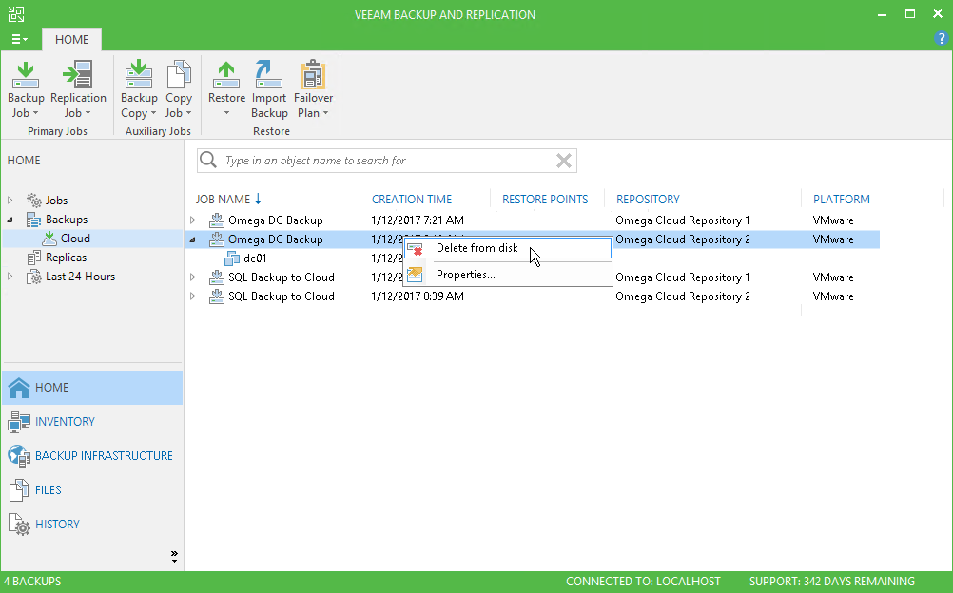Click the Jobs gear icon in tree
Viewport: 953px width, 593px height.
(34, 200)
